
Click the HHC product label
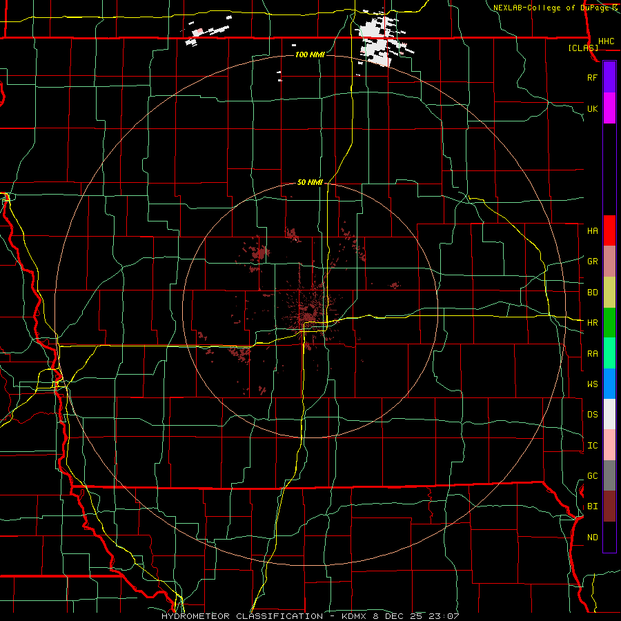[606, 41]
